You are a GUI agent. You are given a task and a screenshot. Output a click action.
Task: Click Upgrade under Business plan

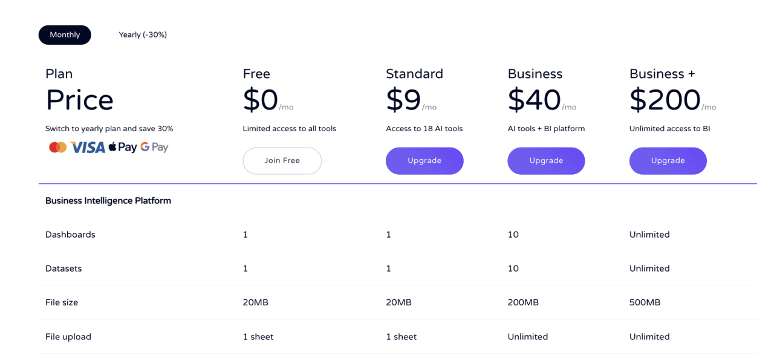[x=546, y=161]
